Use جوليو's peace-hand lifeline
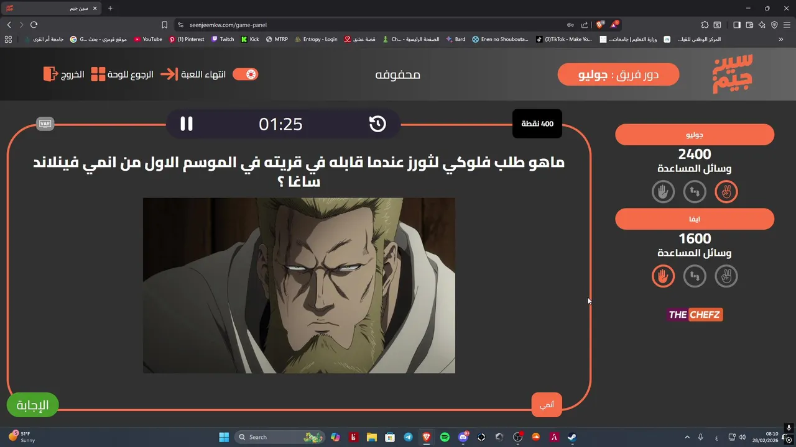This screenshot has width=796, height=447. point(726,192)
